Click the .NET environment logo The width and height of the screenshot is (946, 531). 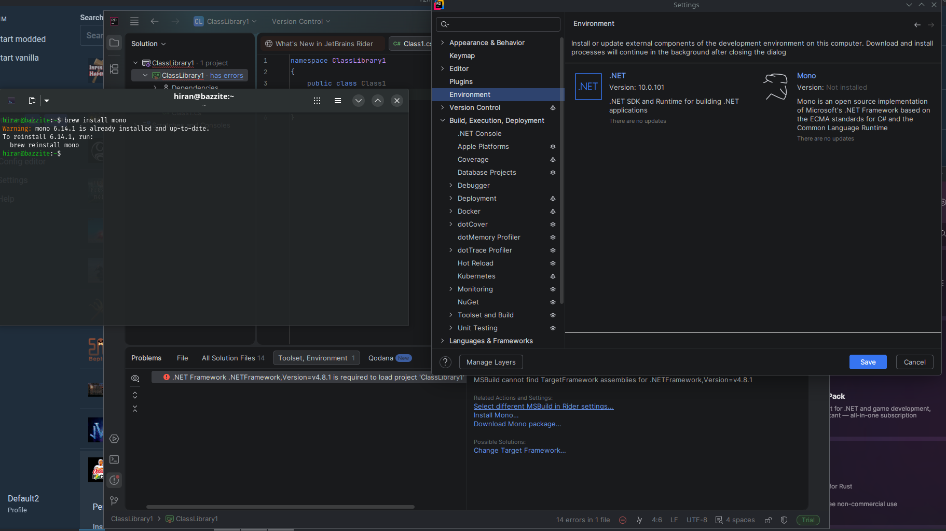coord(588,87)
